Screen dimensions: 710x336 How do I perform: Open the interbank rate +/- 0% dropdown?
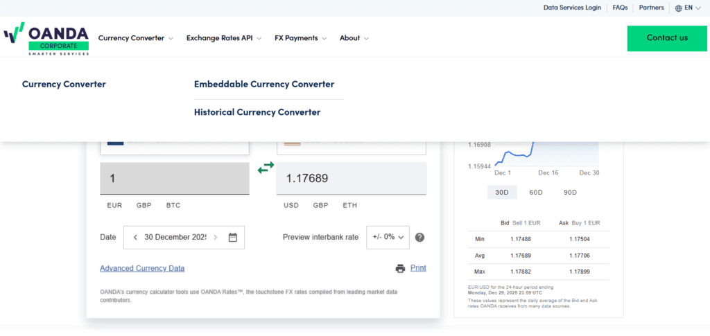tap(388, 237)
